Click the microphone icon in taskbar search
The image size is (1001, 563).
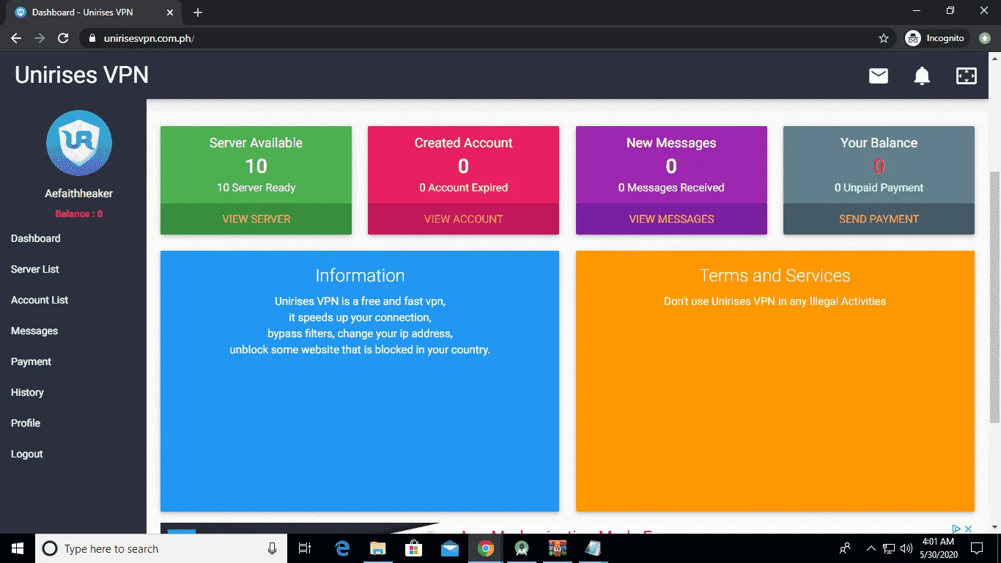pos(272,548)
